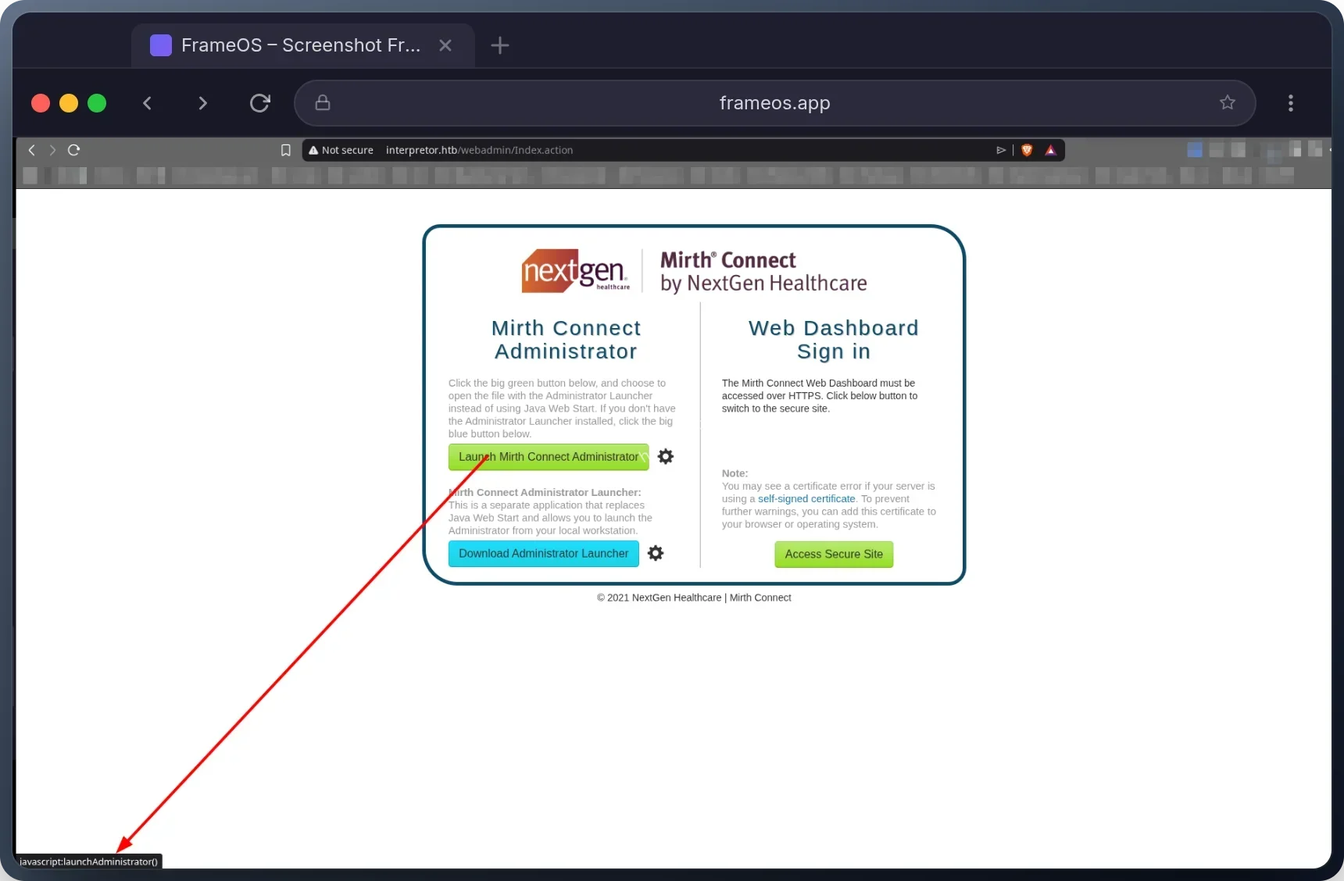
Task: Reload the page with the outer refresh icon
Action: 260,103
